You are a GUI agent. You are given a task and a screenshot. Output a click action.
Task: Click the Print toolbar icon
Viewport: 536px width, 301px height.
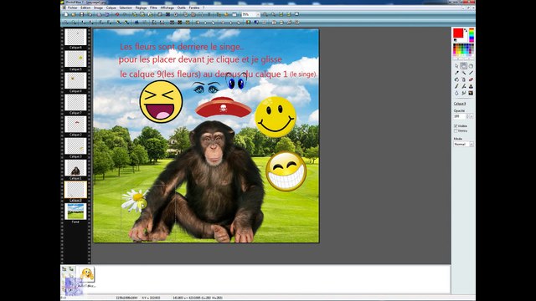point(99,14)
